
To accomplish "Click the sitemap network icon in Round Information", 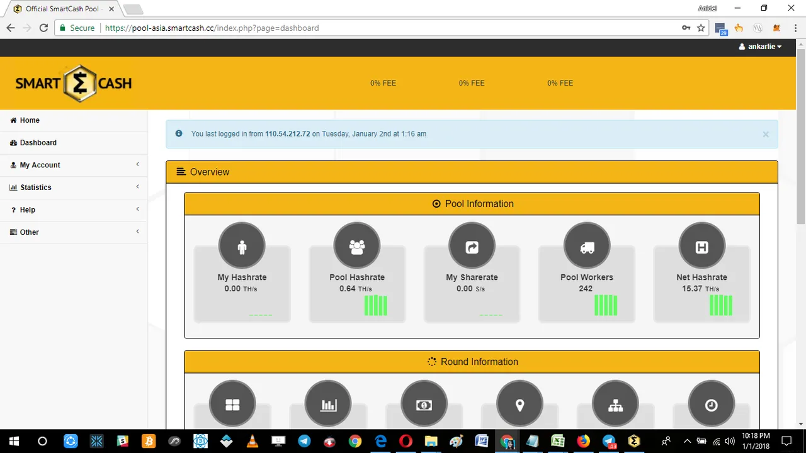I will pyautogui.click(x=616, y=404).
